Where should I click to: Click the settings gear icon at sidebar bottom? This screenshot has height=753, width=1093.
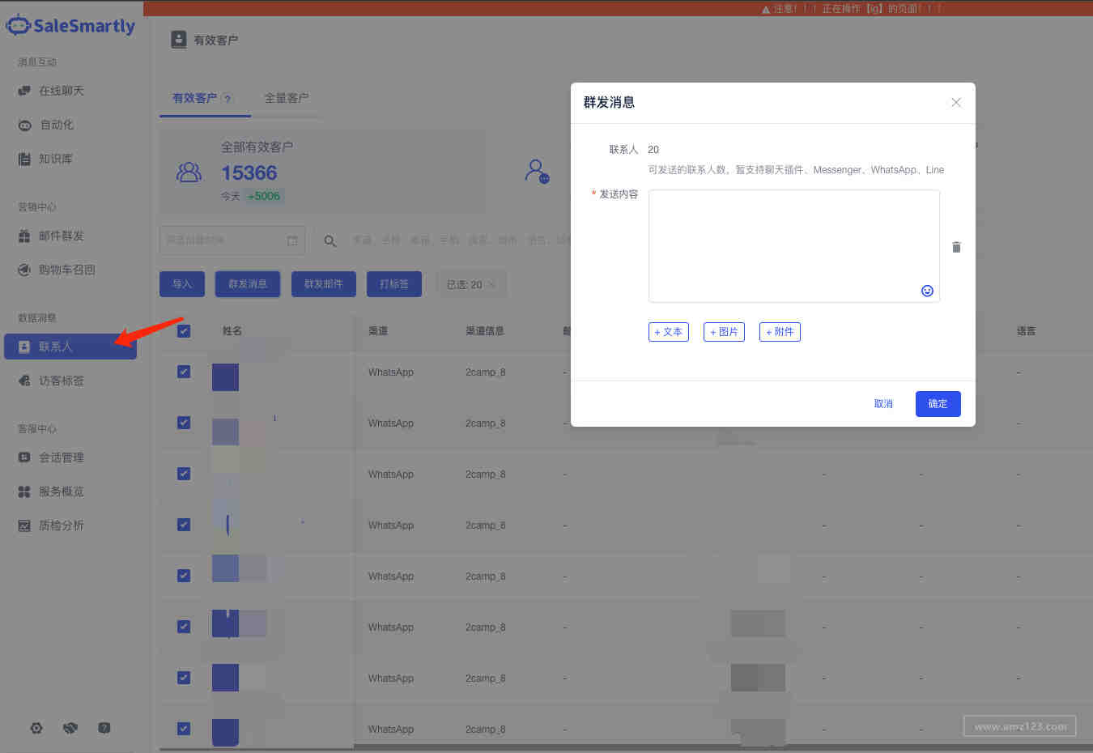point(36,728)
